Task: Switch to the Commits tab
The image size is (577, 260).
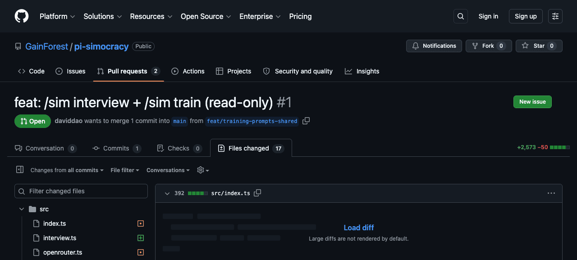Action: (x=117, y=148)
